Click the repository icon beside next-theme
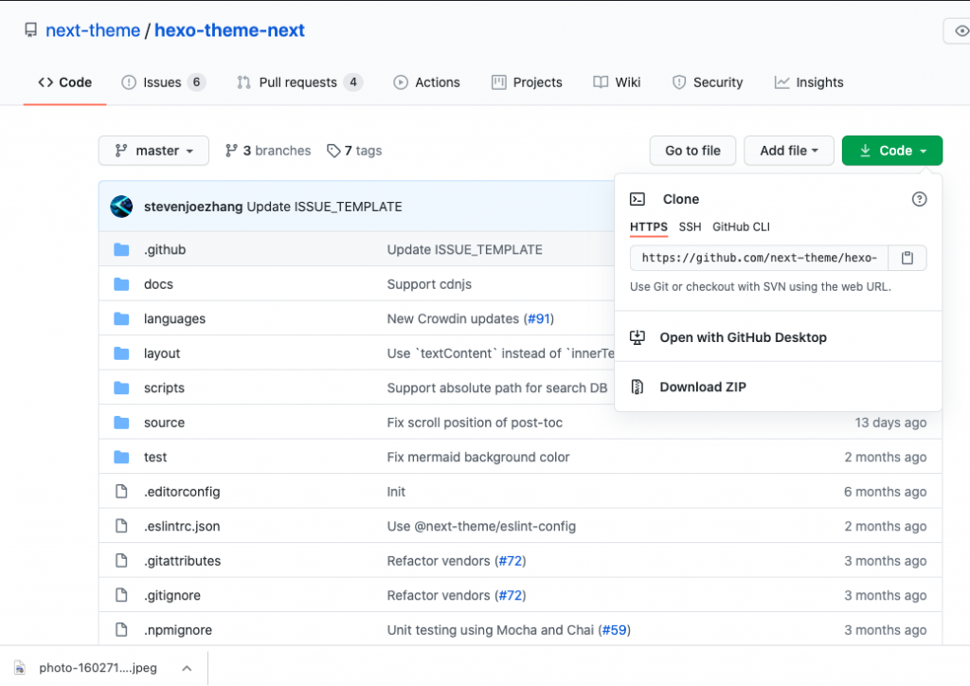Screen dimensions: 970x686 pyautogui.click(x=30, y=30)
